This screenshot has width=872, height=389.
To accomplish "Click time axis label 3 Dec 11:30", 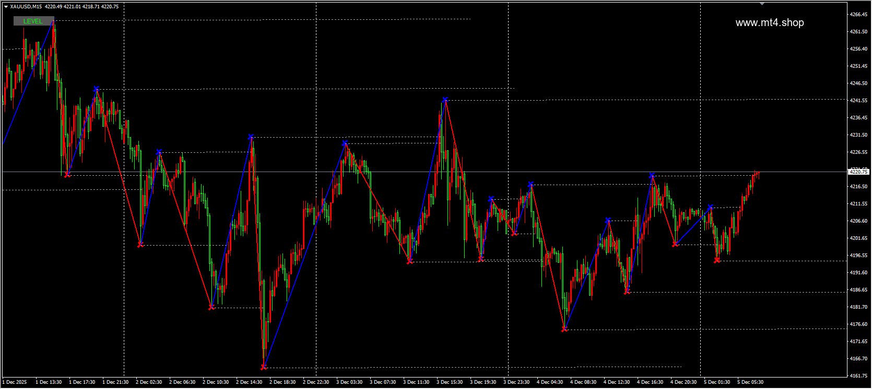I will 416,382.
